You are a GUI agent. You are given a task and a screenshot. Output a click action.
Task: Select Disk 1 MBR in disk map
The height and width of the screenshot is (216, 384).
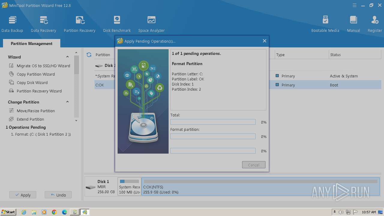(x=101, y=186)
